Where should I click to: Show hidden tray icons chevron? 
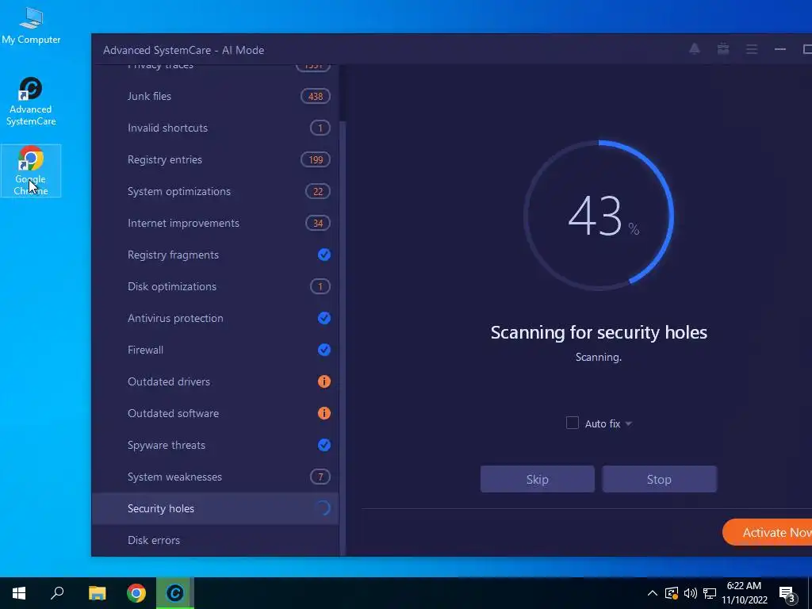(x=653, y=593)
